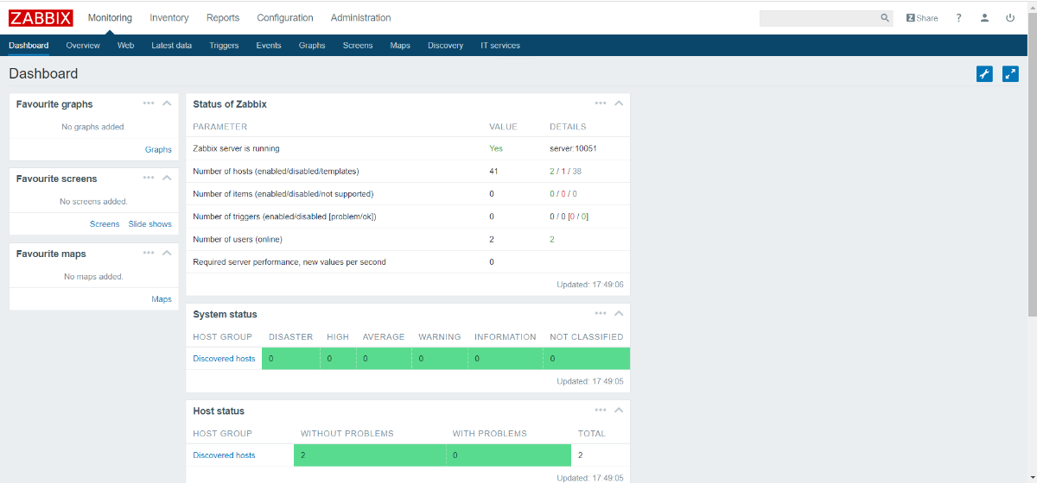Click the 'No graphs added' text
The height and width of the screenshot is (483, 1037).
92,127
